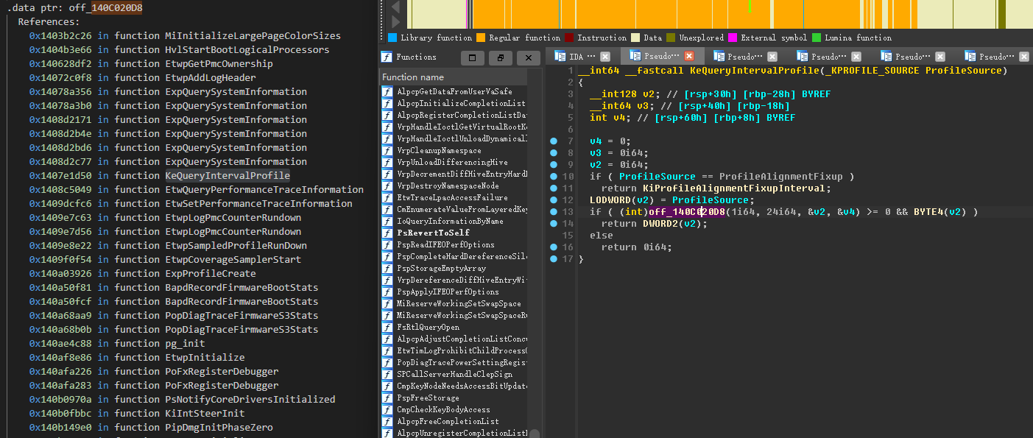Click the Lumina function green legend swatch

pyautogui.click(x=817, y=38)
